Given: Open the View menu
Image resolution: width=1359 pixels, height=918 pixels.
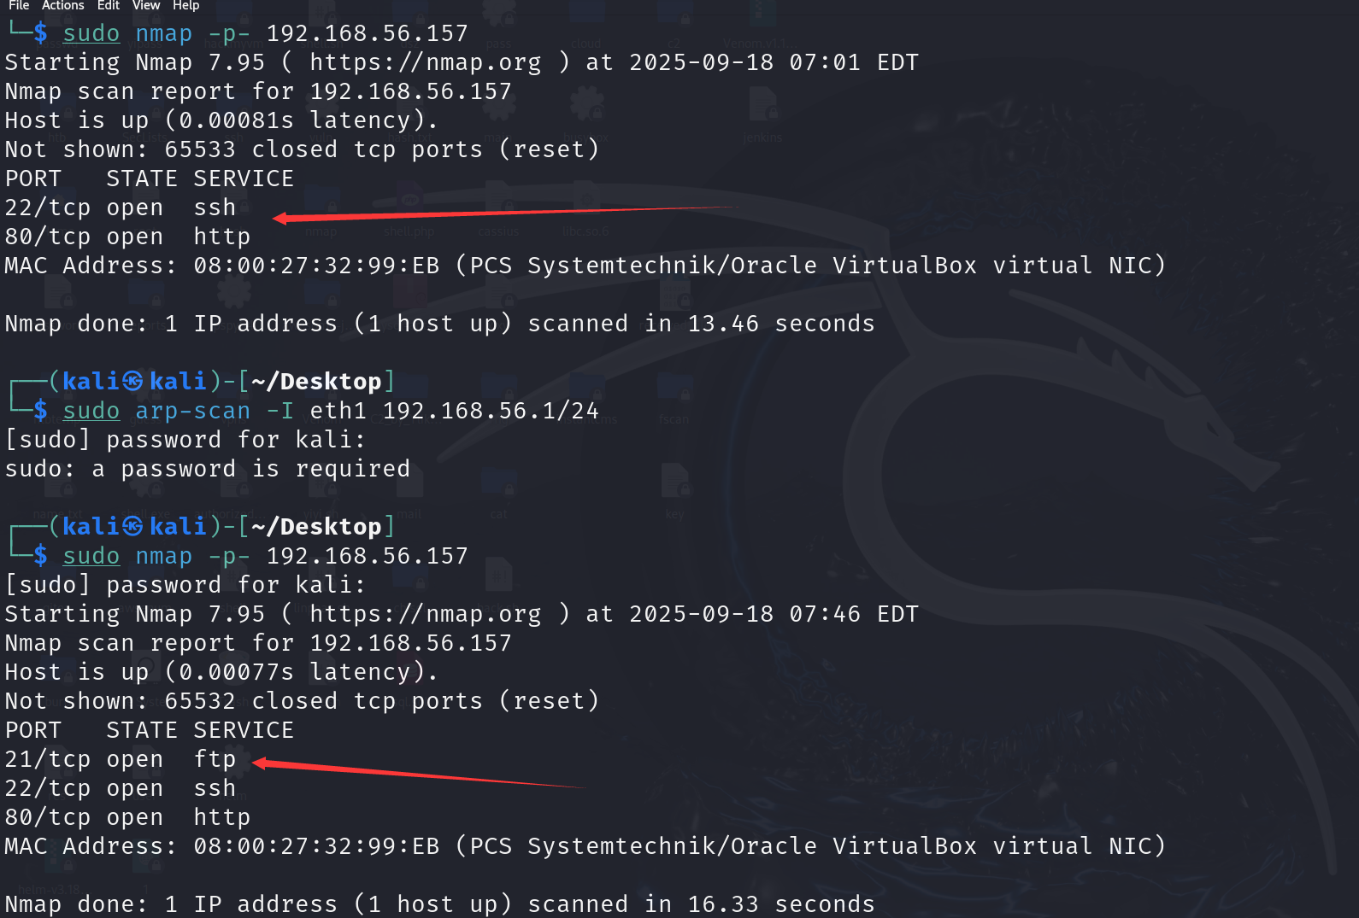Looking at the screenshot, I should (x=146, y=6).
